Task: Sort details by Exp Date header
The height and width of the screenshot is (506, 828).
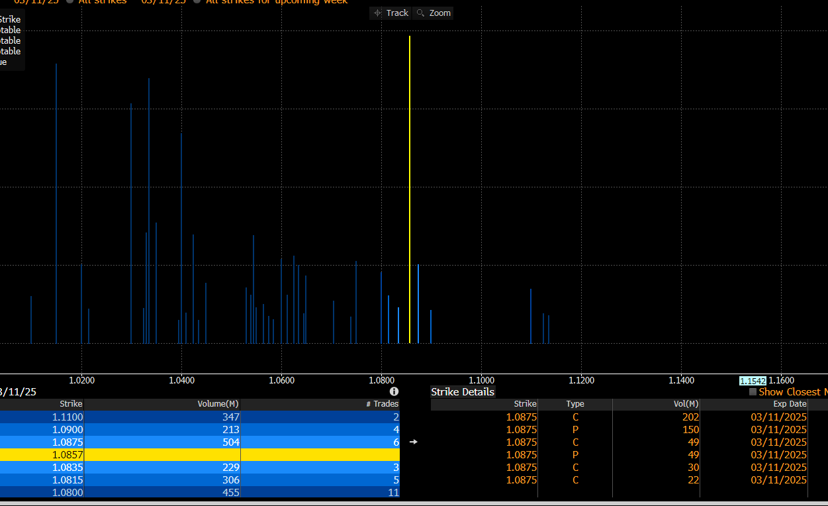Action: click(x=790, y=404)
